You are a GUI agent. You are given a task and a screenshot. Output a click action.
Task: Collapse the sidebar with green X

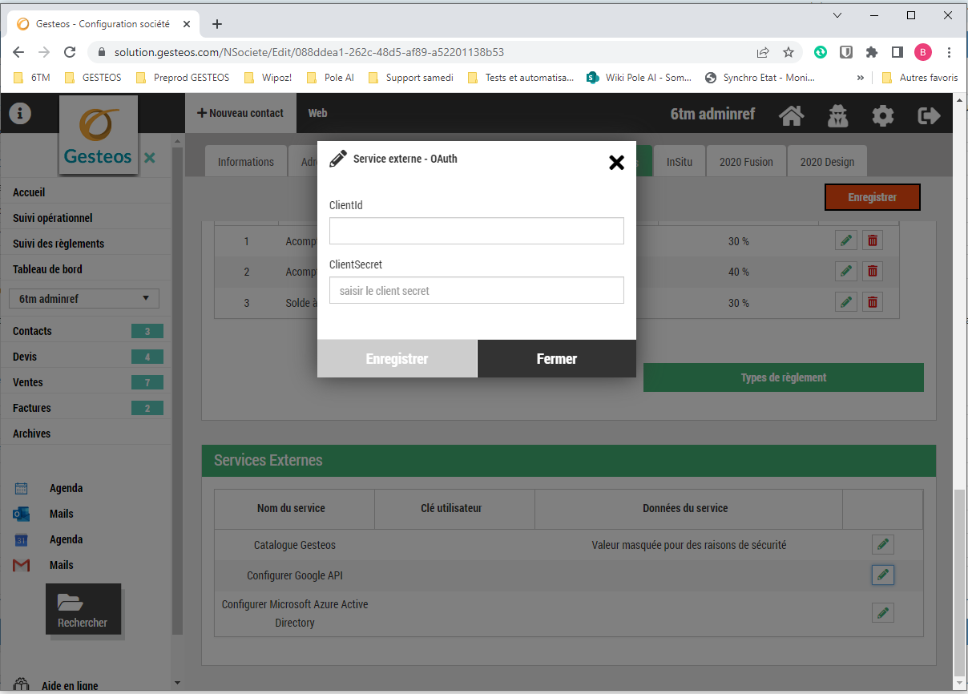click(150, 158)
